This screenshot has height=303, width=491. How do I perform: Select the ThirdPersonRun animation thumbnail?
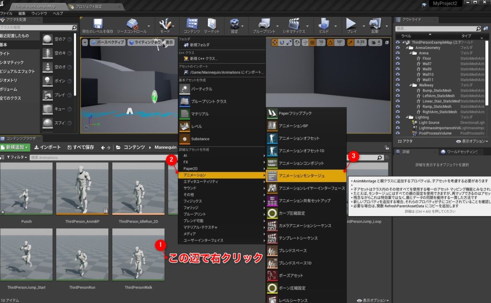[x=82, y=255]
